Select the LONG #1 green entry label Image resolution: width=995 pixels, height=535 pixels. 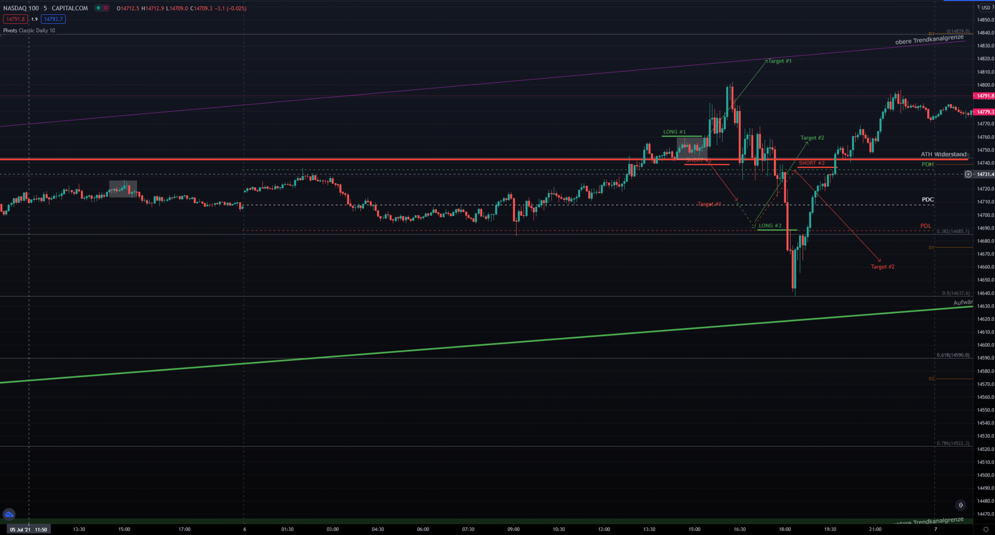pyautogui.click(x=675, y=132)
